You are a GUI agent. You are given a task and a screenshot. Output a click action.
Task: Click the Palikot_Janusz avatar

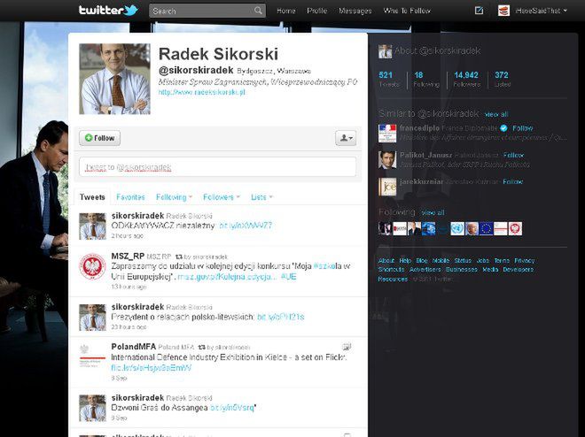pos(387,160)
